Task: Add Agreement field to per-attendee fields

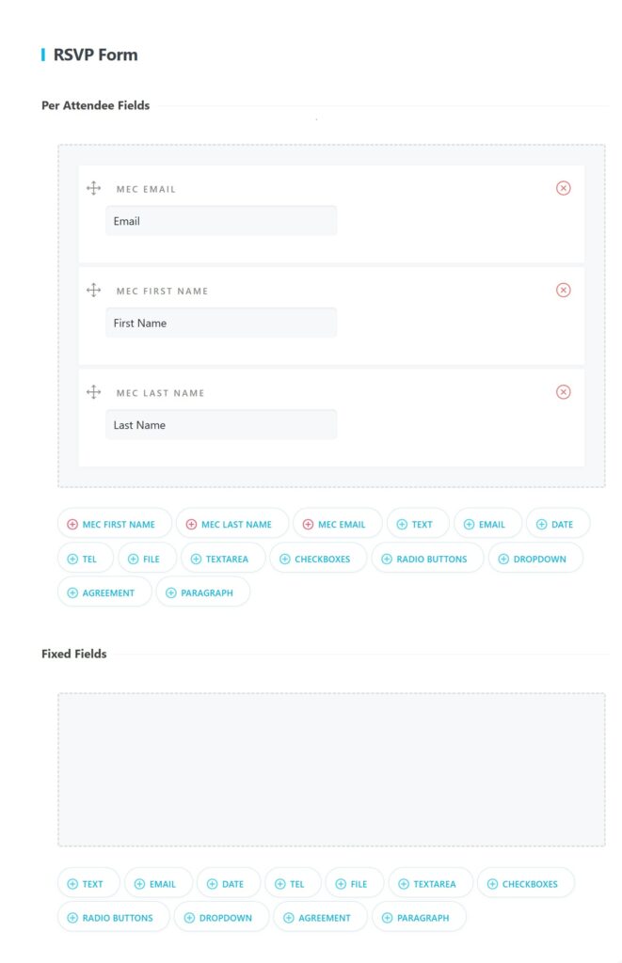Action: (x=104, y=592)
